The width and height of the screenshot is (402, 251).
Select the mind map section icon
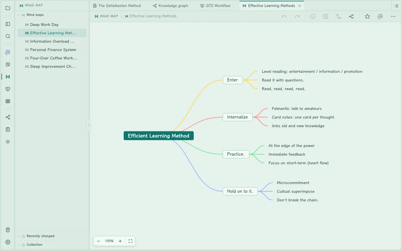pos(8,77)
